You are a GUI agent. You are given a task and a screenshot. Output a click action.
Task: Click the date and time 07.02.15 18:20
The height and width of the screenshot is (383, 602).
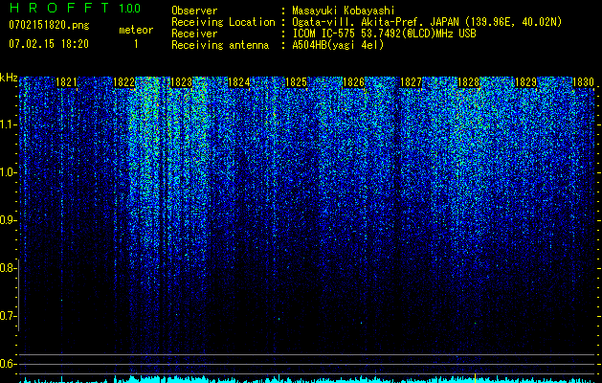point(49,44)
